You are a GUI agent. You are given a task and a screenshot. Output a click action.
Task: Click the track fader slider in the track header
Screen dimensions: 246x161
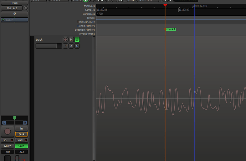pyautogui.click(x=48, y=46)
